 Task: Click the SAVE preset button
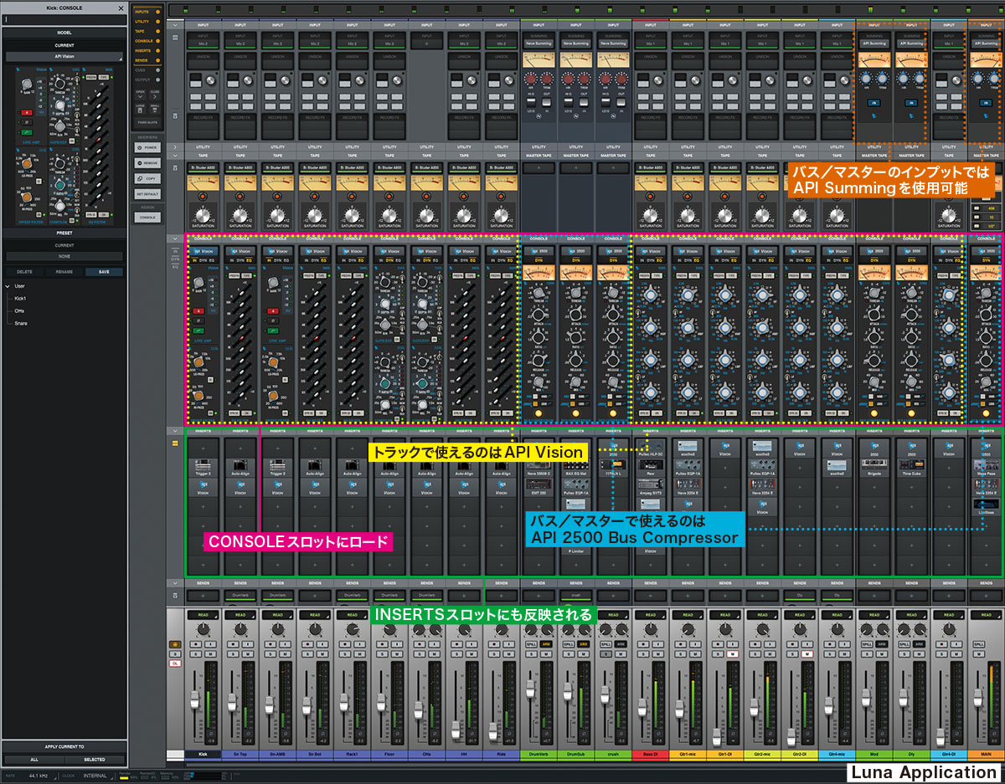coord(104,272)
